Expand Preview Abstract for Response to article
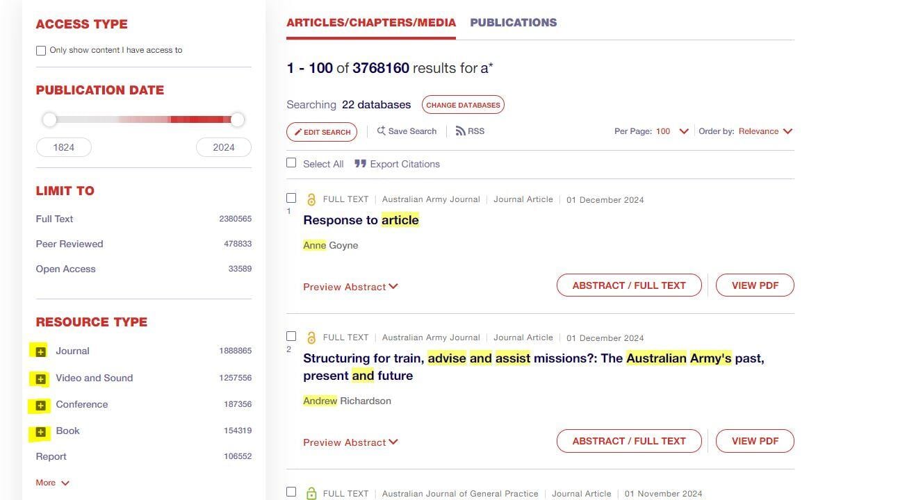This screenshot has height=500, width=907. pyautogui.click(x=350, y=287)
